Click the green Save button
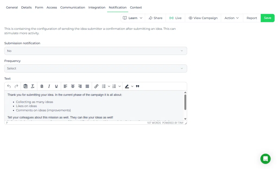 click(x=267, y=18)
